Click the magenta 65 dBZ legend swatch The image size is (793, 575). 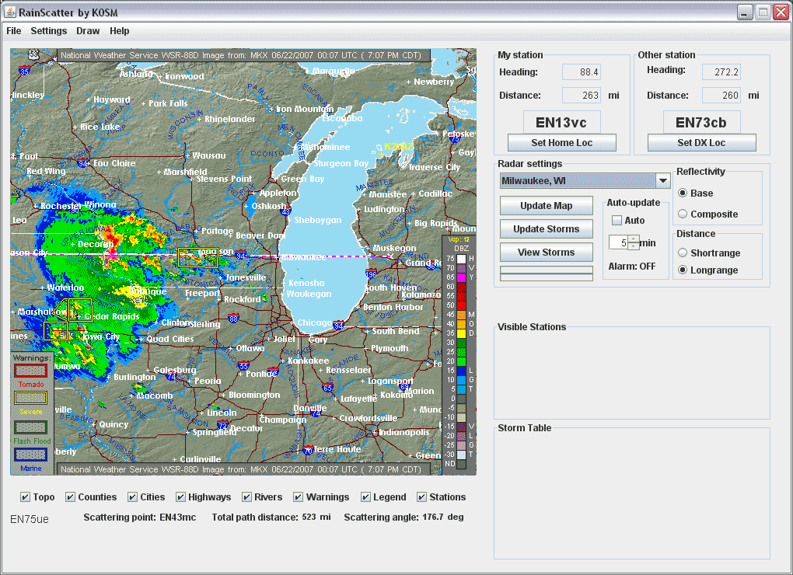pyautogui.click(x=460, y=277)
